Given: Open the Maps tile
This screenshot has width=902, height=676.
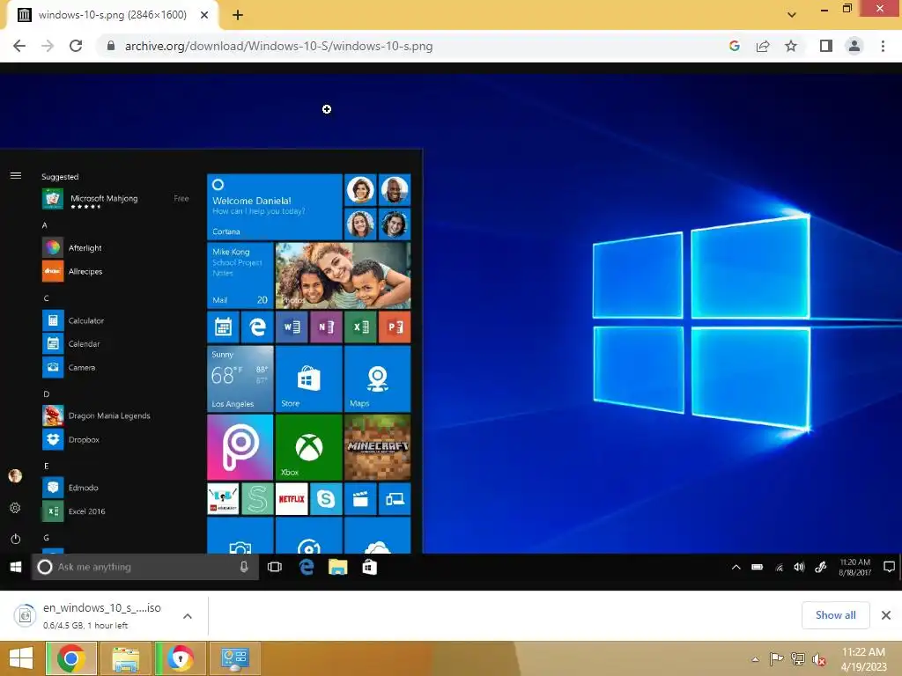Looking at the screenshot, I should pos(377,378).
